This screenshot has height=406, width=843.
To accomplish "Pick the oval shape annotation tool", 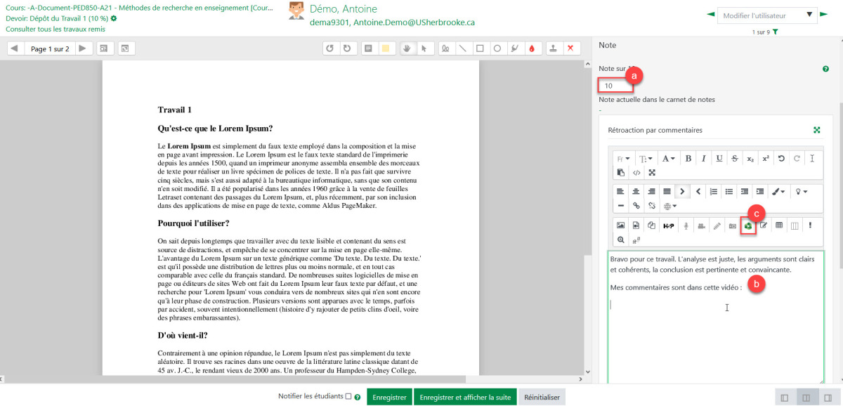I will point(497,48).
